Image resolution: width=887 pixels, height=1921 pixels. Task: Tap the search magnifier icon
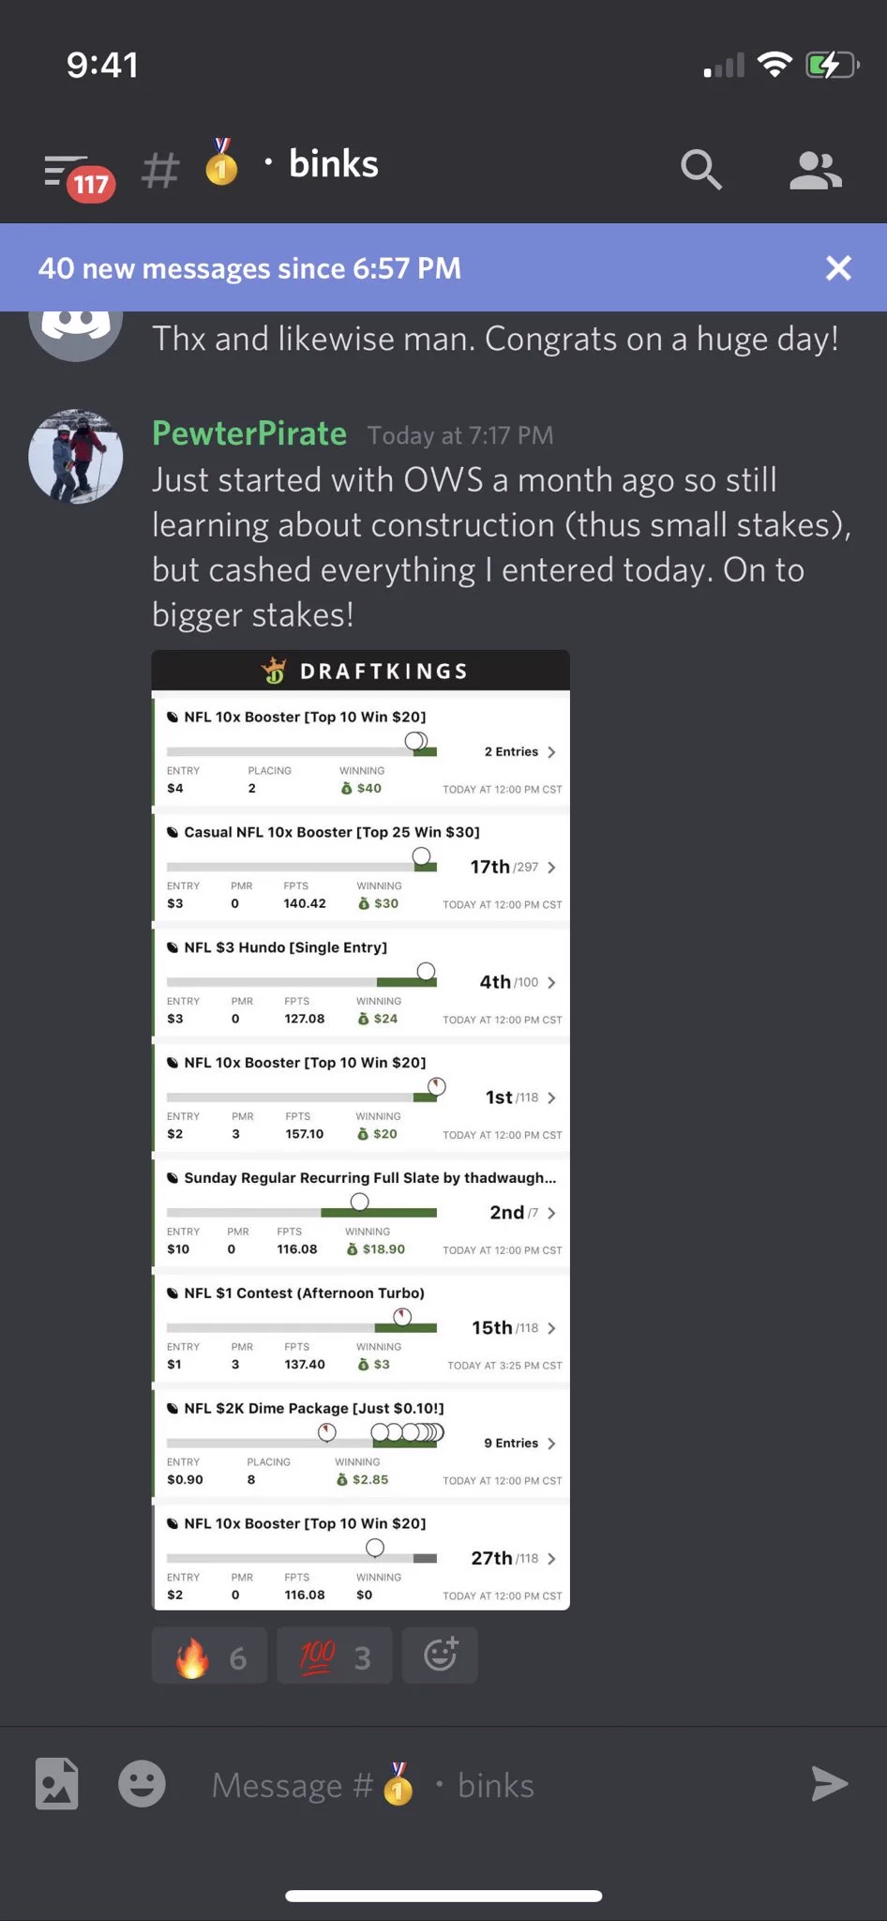coord(701,170)
